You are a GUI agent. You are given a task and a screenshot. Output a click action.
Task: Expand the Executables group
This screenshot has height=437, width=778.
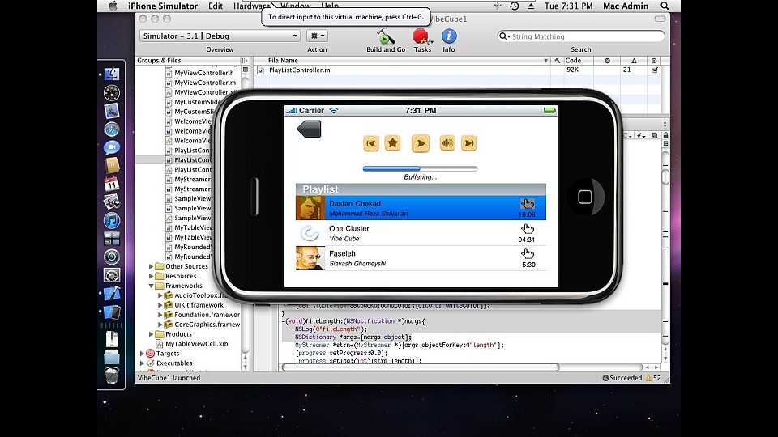pos(142,363)
